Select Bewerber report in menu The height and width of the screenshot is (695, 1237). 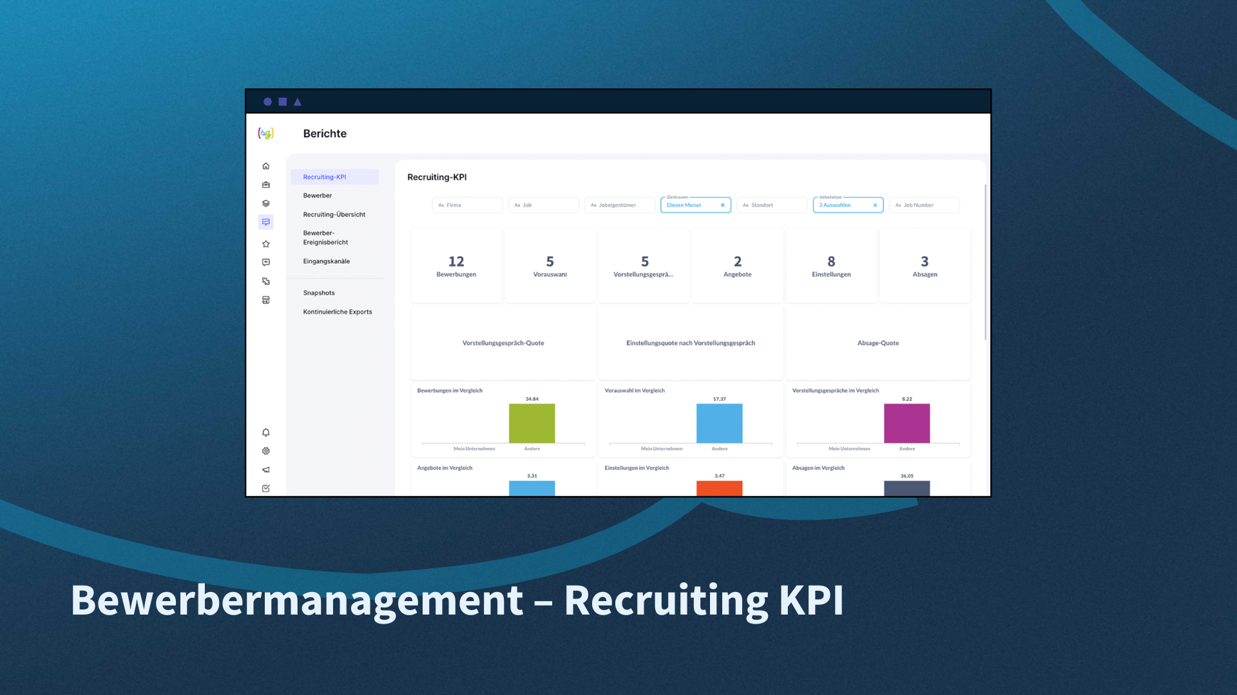(318, 196)
